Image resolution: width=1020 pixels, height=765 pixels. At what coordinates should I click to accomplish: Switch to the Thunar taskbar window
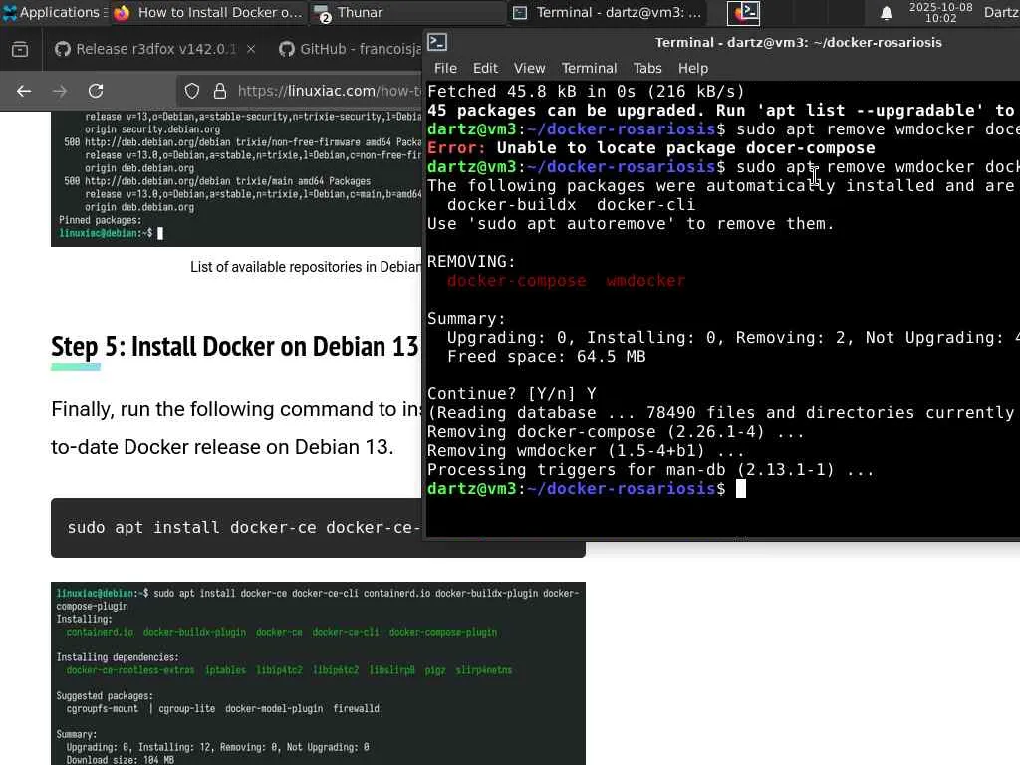[406, 12]
